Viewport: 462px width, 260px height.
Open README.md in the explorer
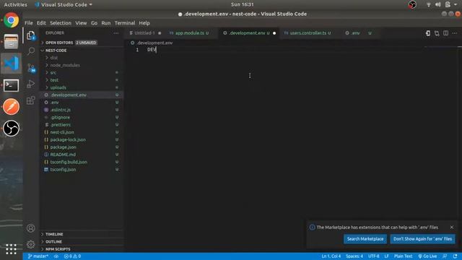pos(82,155)
